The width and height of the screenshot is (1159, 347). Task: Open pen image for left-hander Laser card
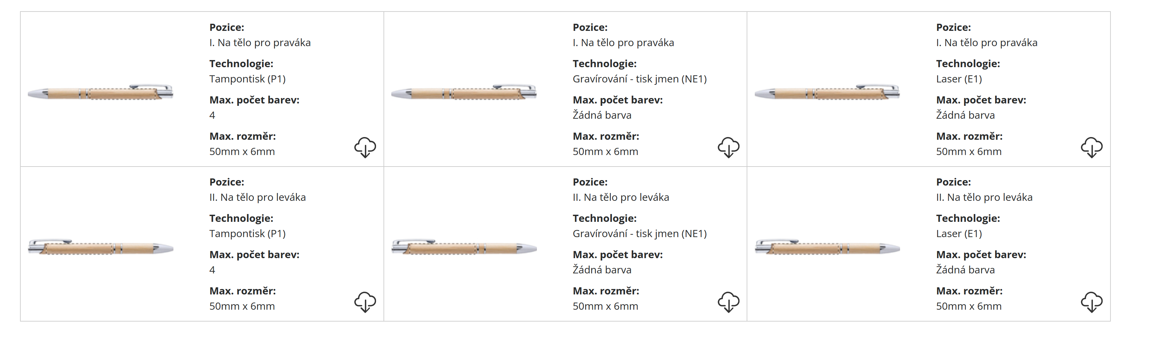point(827,247)
